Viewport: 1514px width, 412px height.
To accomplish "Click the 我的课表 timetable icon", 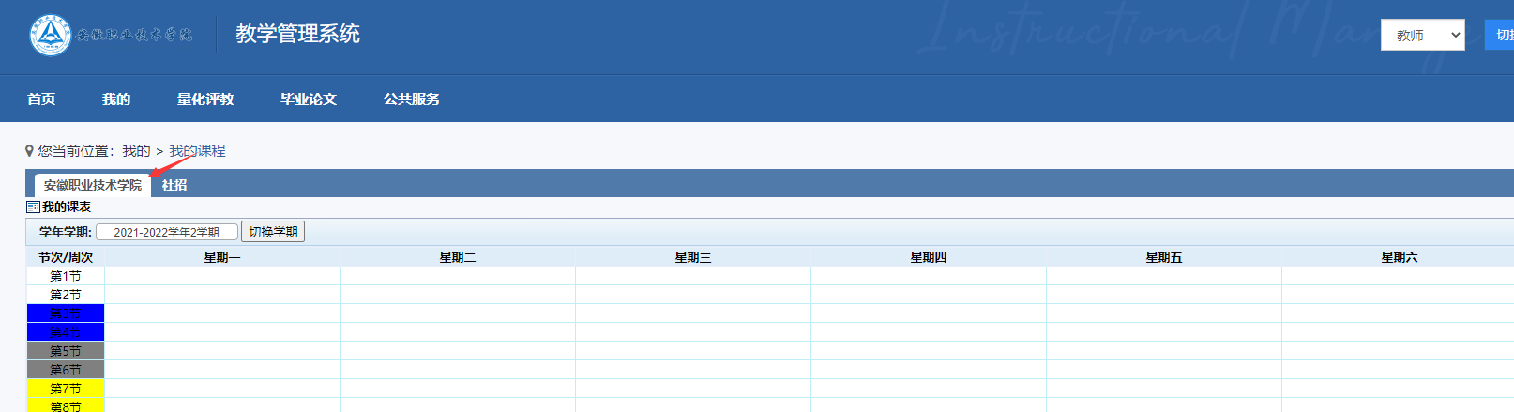I will (33, 207).
